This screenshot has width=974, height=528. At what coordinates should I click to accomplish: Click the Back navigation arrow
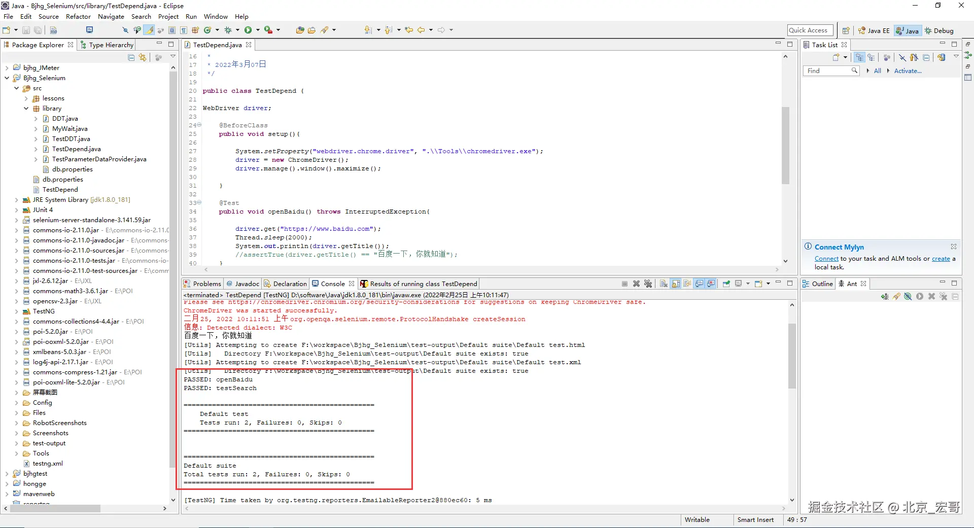[x=421, y=30]
